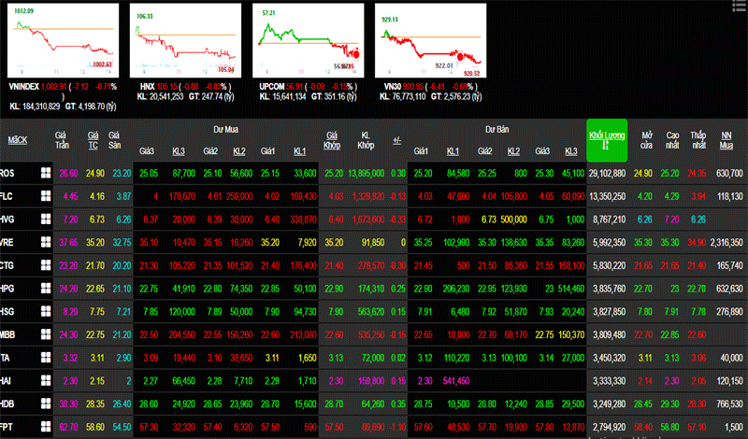Viewport: 748px width, 439px height.
Task: Open the grid icon next to HPG
Action: pos(46,289)
